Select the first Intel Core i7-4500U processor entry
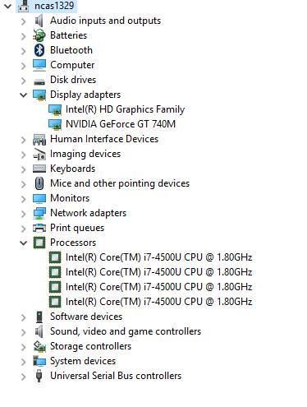 158,257
